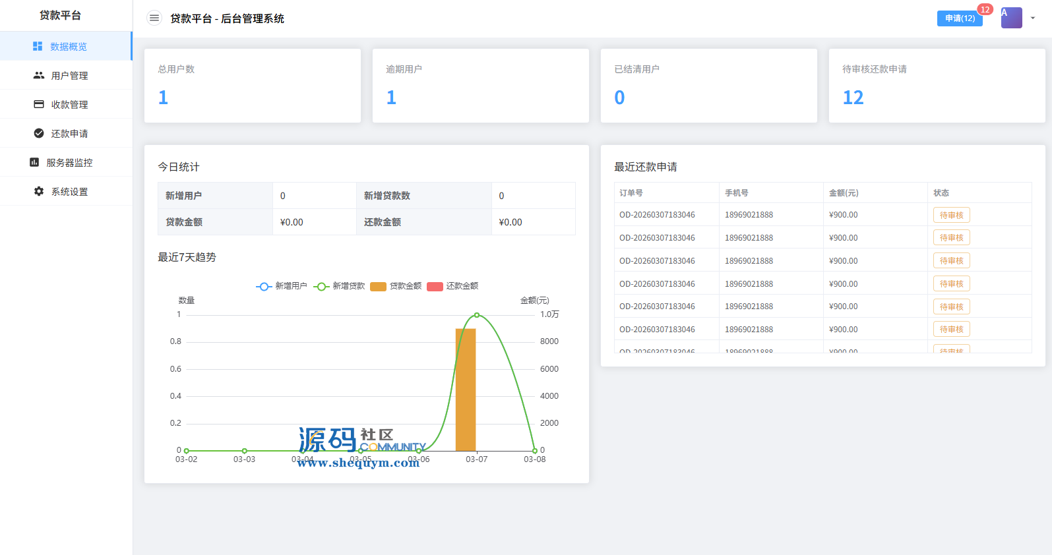This screenshot has width=1052, height=555.
Task: Toggle the 新增用户 series in chart legend
Action: coord(282,286)
